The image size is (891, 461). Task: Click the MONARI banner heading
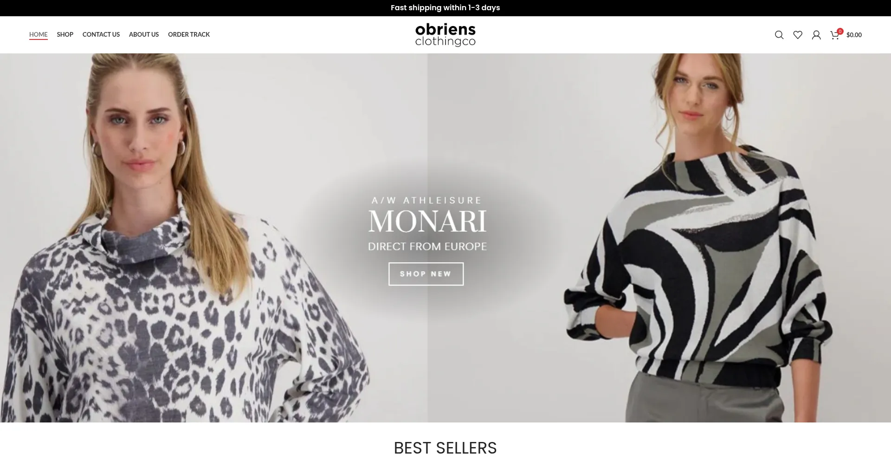[427, 221]
